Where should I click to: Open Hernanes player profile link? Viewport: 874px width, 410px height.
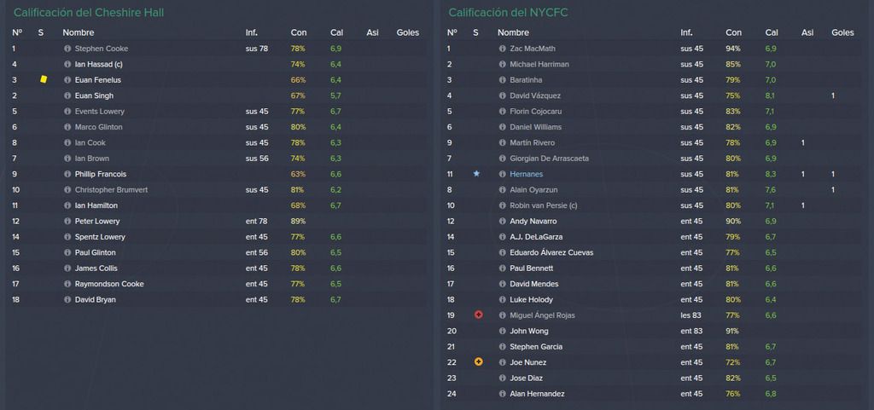click(x=526, y=174)
